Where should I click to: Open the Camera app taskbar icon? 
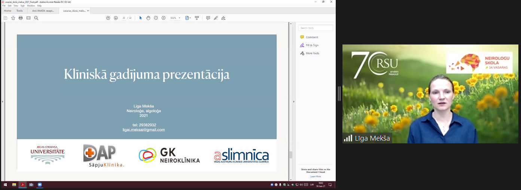31,185
